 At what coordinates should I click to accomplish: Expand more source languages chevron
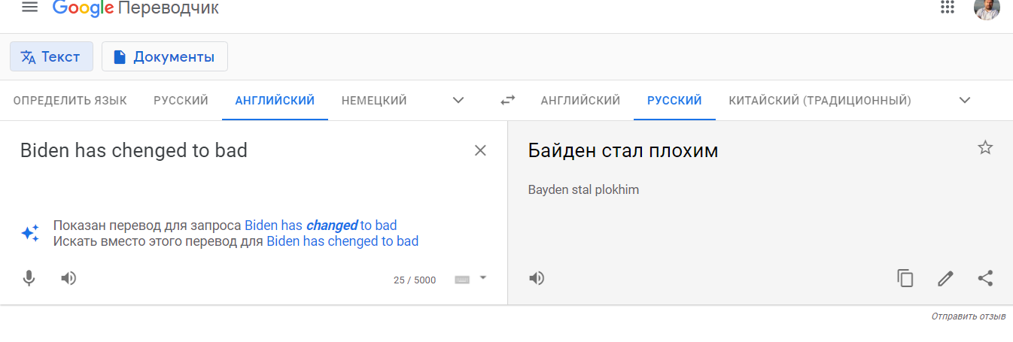pyautogui.click(x=458, y=100)
